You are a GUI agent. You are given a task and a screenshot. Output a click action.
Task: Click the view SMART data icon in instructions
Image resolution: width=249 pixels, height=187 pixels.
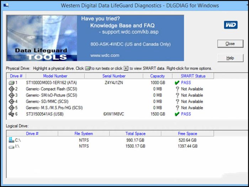(126, 68)
